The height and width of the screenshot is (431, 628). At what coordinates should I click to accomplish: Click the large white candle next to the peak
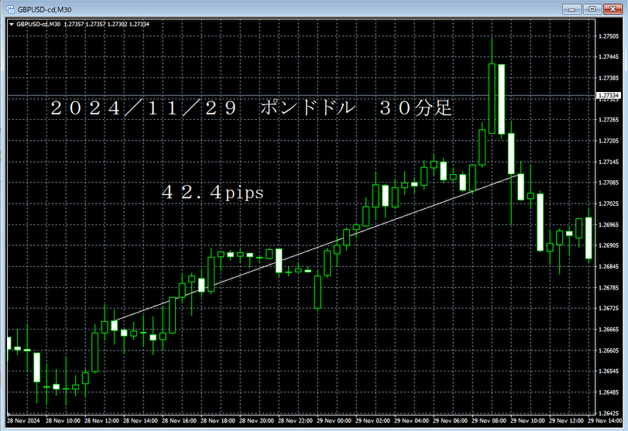(x=502, y=99)
